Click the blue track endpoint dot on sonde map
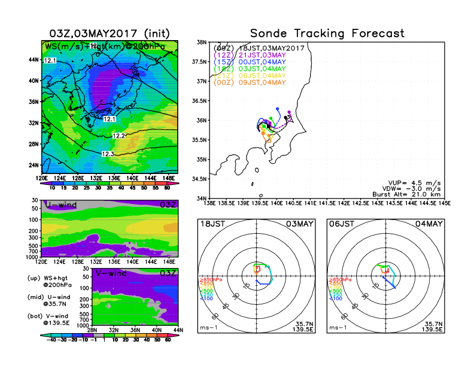 (277, 109)
